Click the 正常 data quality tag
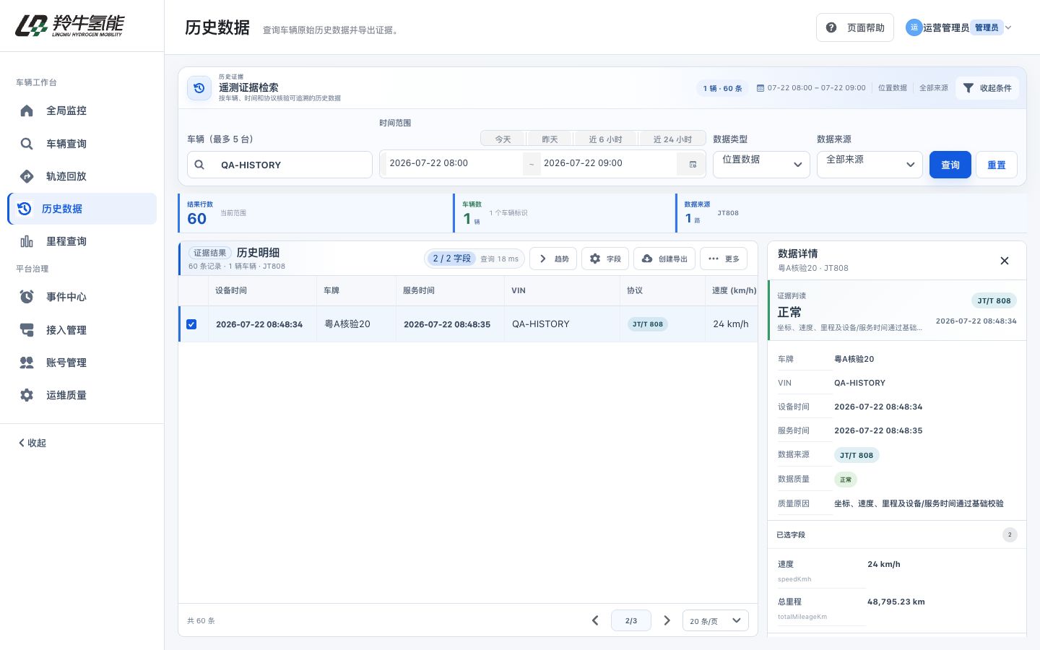 point(846,480)
